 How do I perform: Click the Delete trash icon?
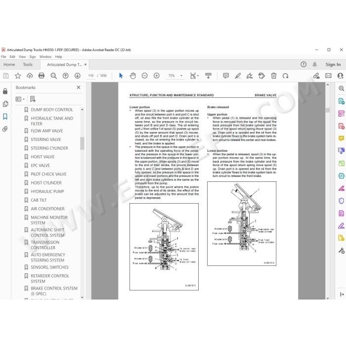tap(274, 76)
